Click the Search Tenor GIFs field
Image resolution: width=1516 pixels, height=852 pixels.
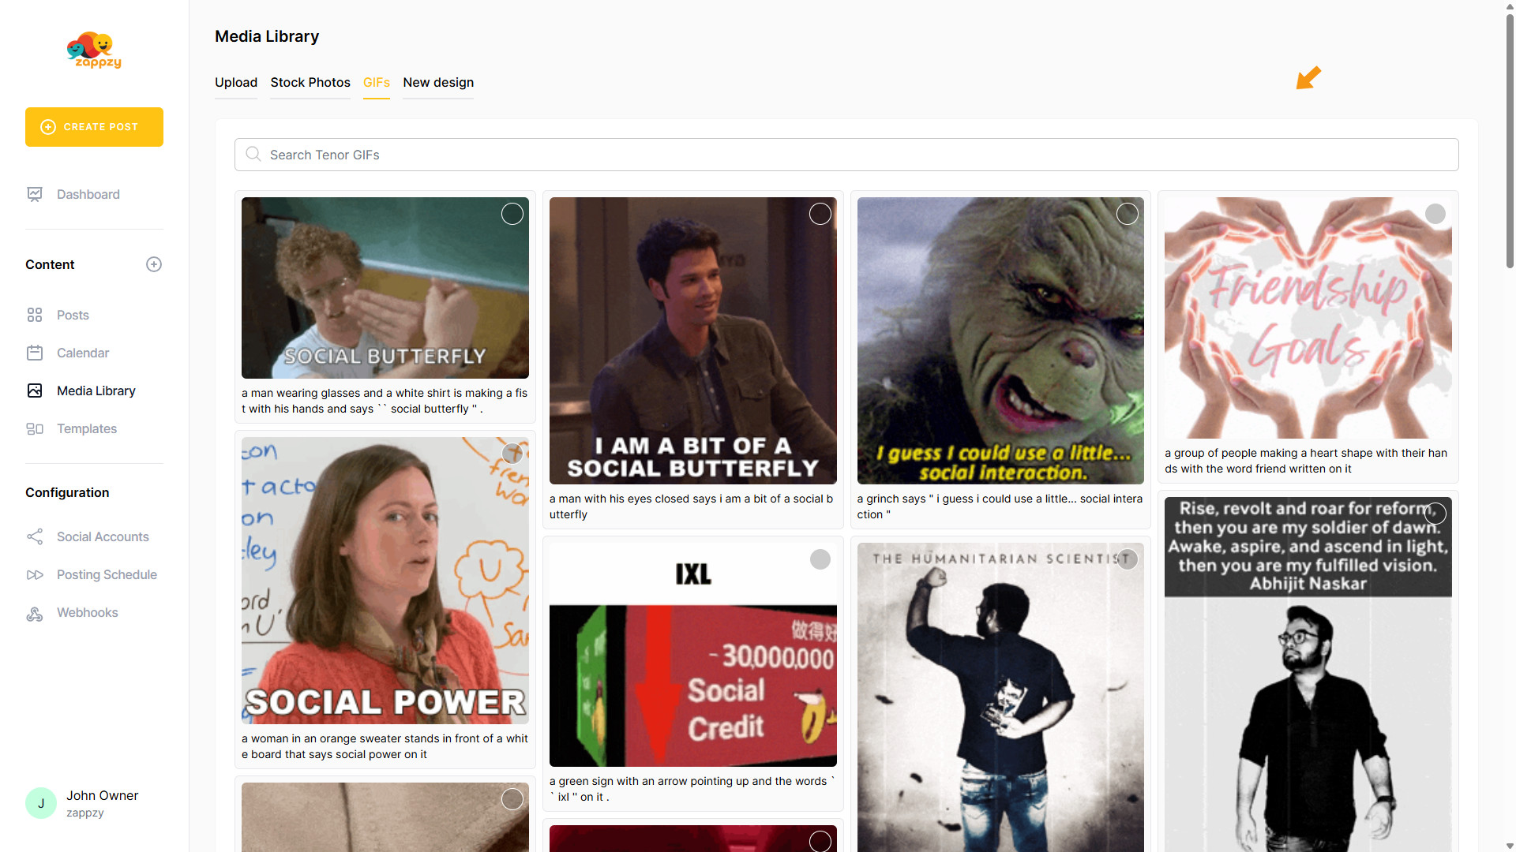pyautogui.click(x=846, y=155)
